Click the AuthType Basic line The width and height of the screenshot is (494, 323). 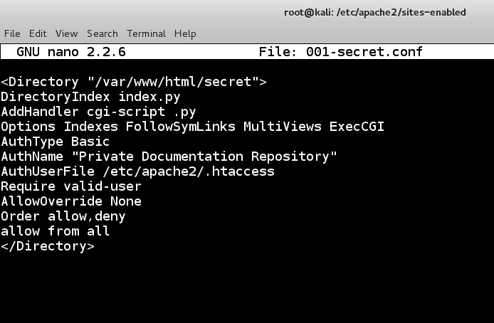(56, 142)
